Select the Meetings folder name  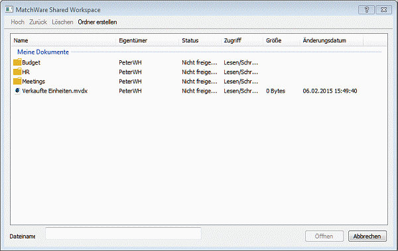pyautogui.click(x=34, y=81)
